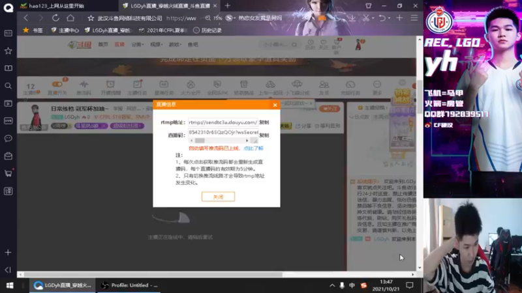Open the 更多 more tools icon
This screenshot has height=293, width=522.
[377, 88]
